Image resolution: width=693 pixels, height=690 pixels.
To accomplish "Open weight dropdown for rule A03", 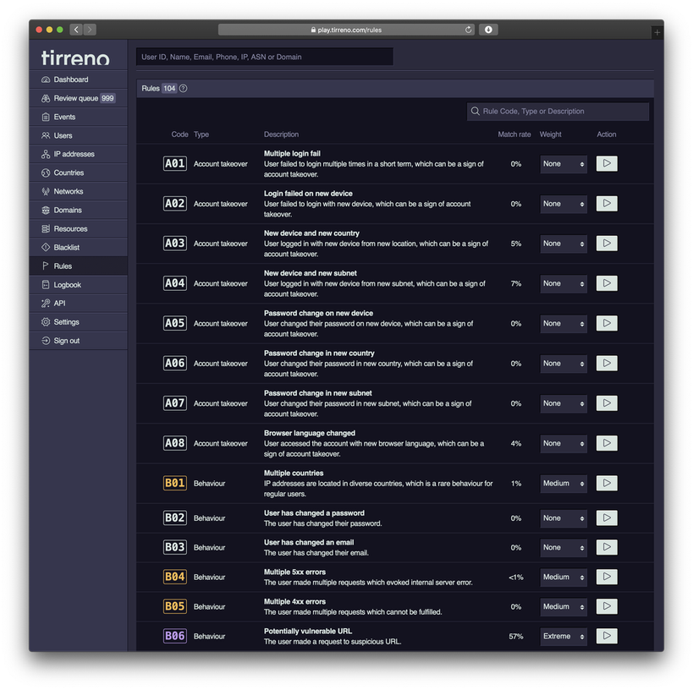I will tap(564, 244).
